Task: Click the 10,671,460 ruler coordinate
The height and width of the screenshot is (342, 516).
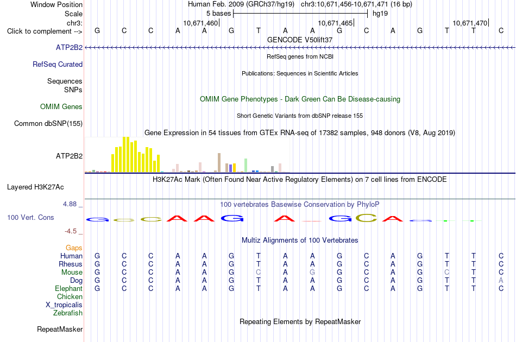Action: pos(200,23)
